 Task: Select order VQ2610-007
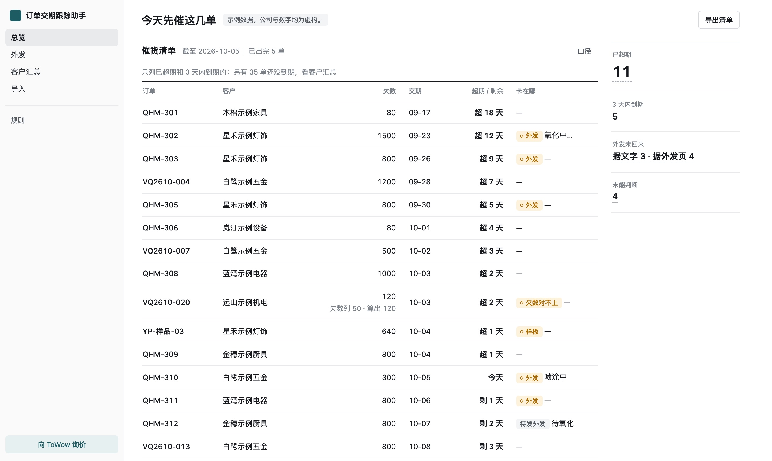tap(166, 251)
